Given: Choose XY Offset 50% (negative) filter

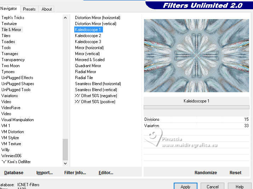Looking at the screenshot, I should (96, 96).
